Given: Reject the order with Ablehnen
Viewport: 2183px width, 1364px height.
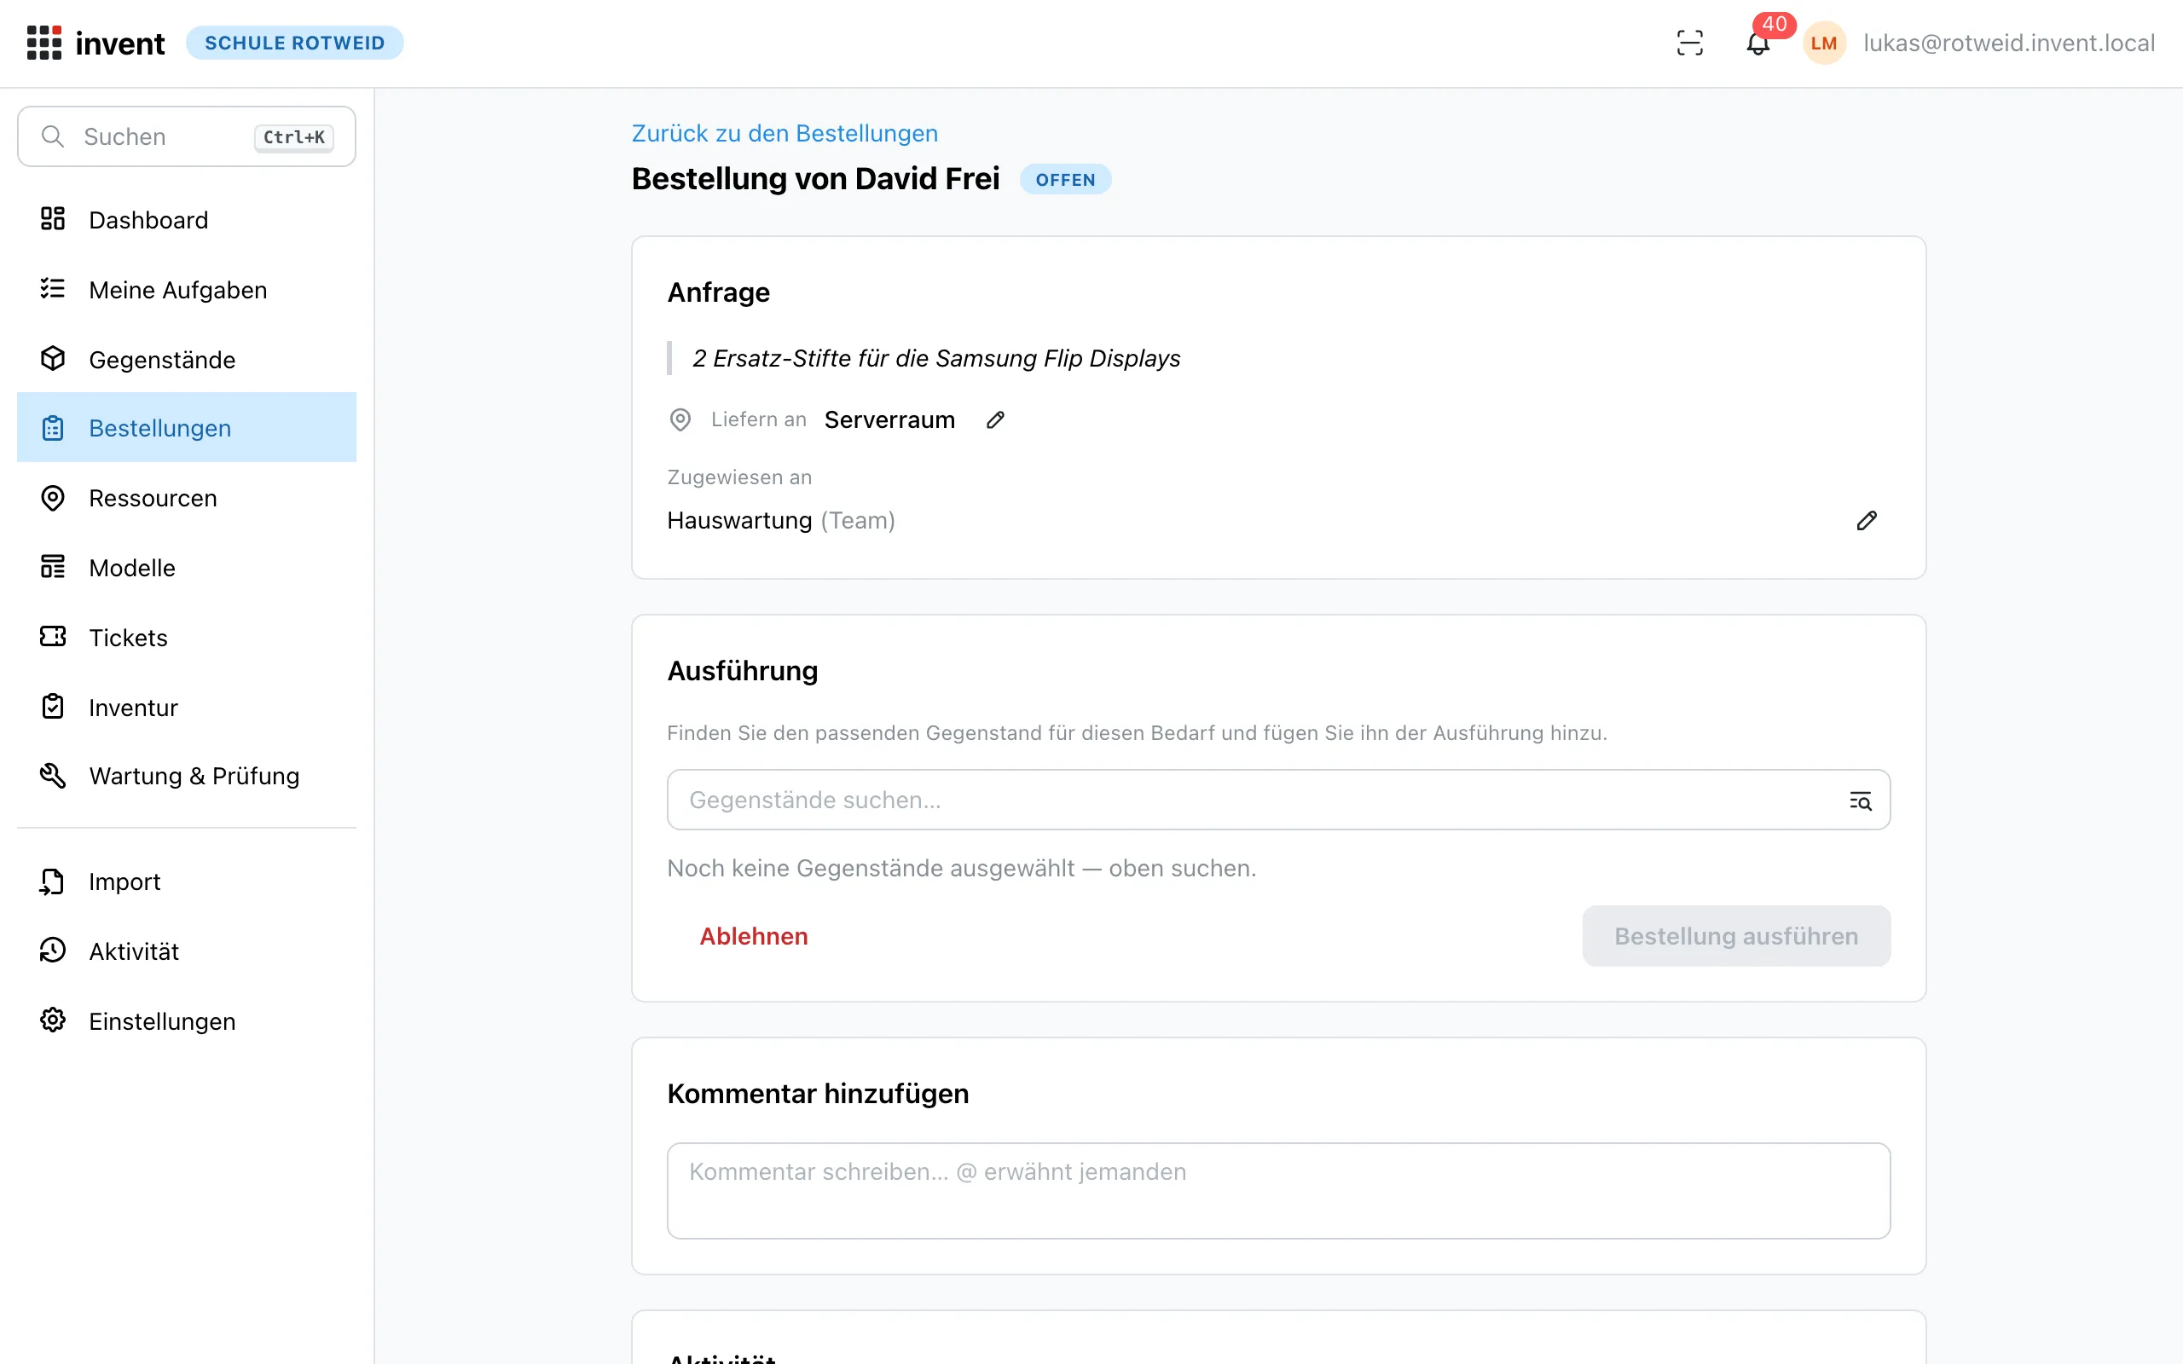Looking at the screenshot, I should pyautogui.click(x=753, y=936).
